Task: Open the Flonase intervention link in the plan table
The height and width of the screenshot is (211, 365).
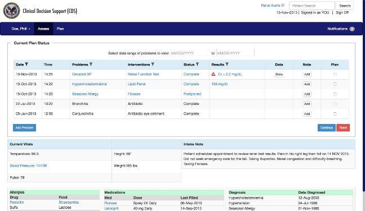Action: coord(134,94)
